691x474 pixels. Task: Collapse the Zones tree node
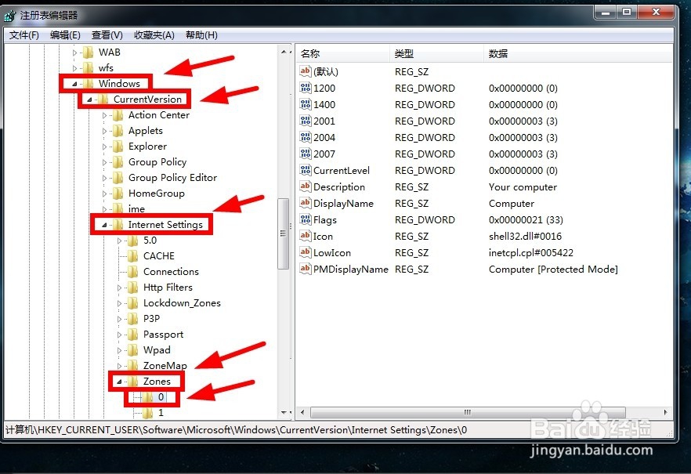pos(119,382)
